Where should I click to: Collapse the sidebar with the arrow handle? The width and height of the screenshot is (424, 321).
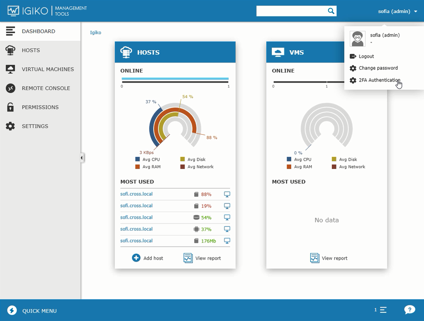point(82,158)
